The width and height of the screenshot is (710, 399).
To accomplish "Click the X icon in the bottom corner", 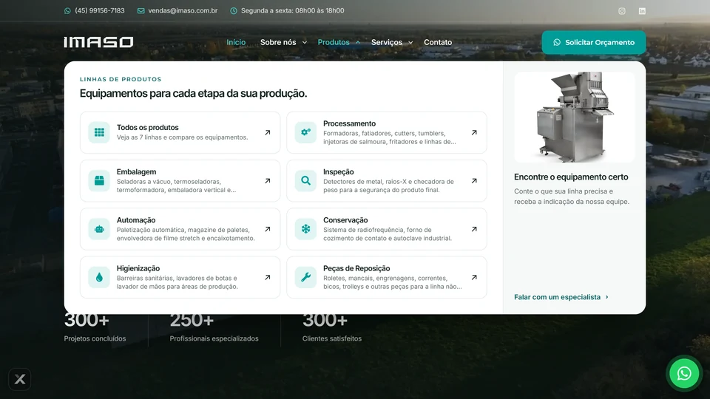I will [x=19, y=379].
